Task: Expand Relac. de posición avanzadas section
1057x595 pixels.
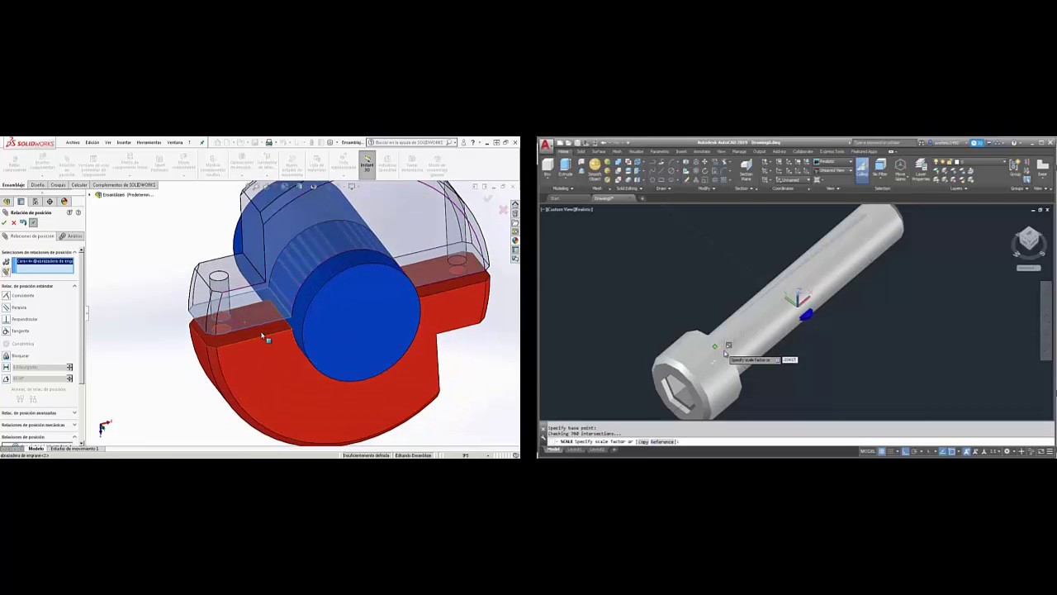Action: (x=74, y=412)
